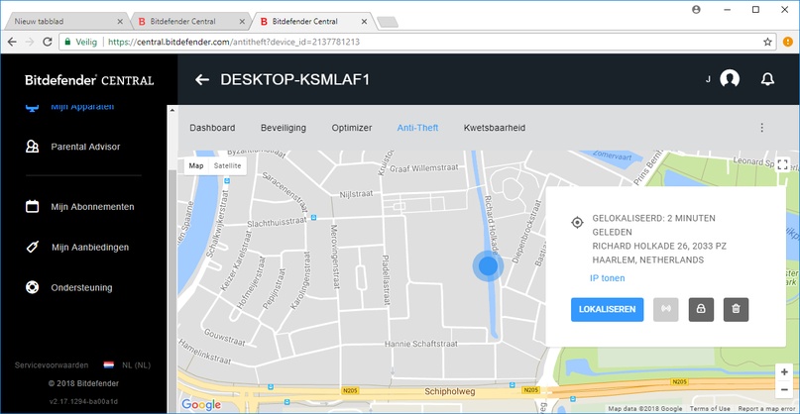Viewport: 800px width, 414px height.
Task: Go back using the arrow beside DESKTOP-KSMLAF1
Action: coord(202,79)
